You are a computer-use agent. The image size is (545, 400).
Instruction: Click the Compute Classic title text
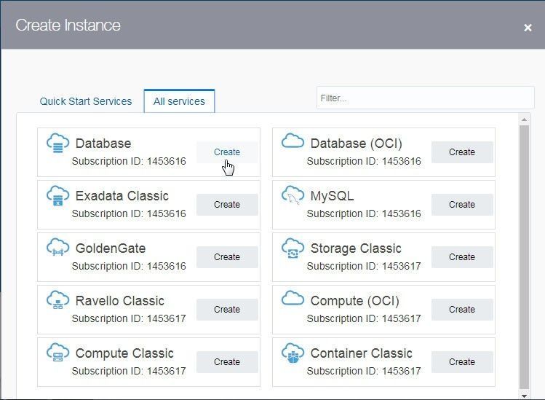pyautogui.click(x=124, y=353)
